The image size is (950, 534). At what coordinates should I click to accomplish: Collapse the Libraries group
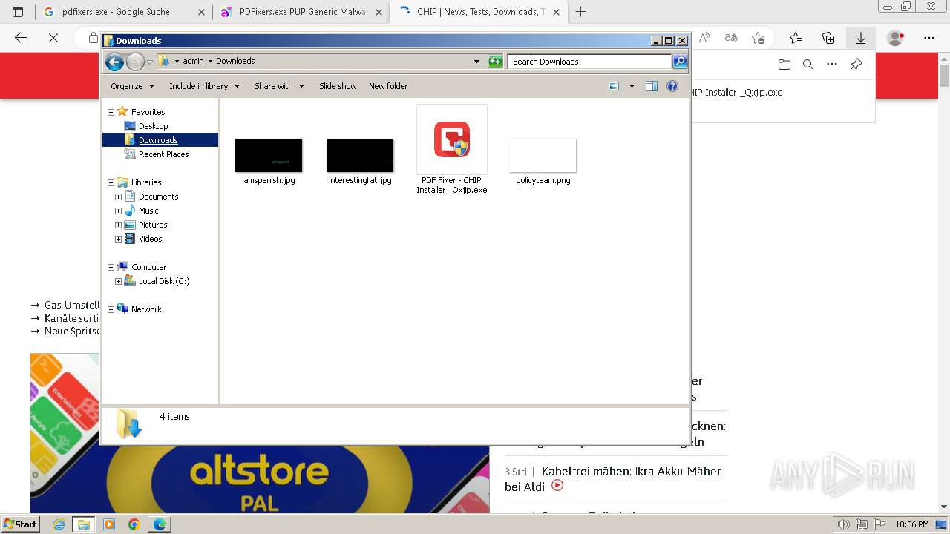111,182
